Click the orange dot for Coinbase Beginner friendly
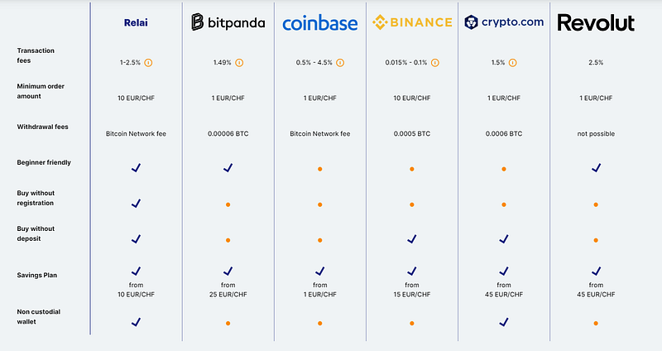Image resolution: width=662 pixels, height=351 pixels. pyautogui.click(x=320, y=169)
